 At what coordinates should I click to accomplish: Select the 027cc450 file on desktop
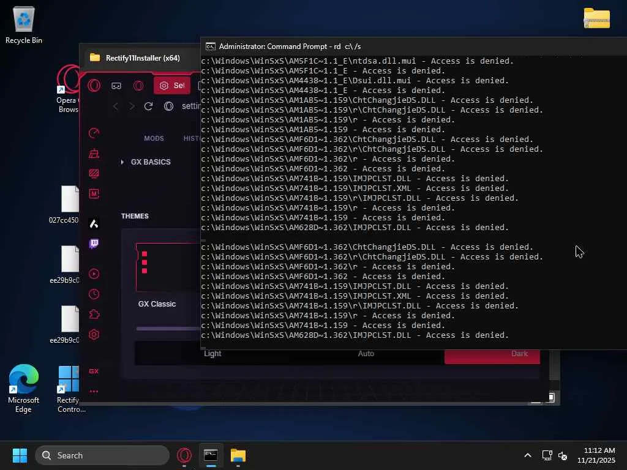(65, 204)
